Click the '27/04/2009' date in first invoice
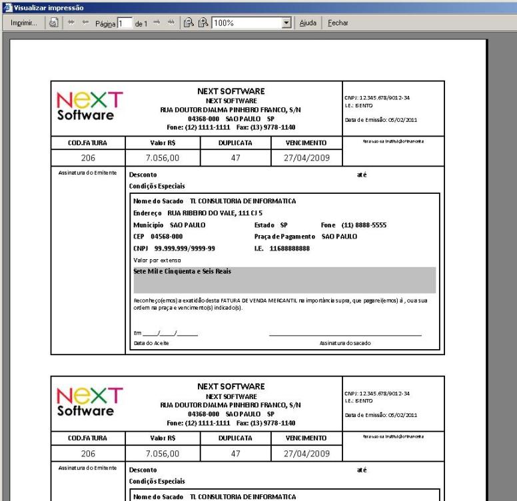517x501 pixels. 306,158
